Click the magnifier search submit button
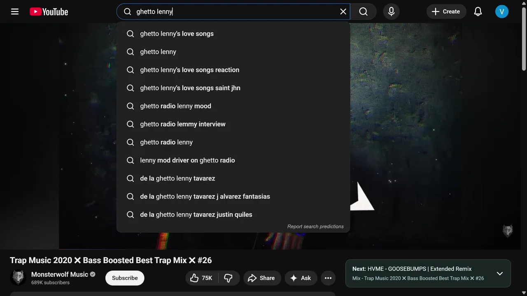 click(363, 12)
